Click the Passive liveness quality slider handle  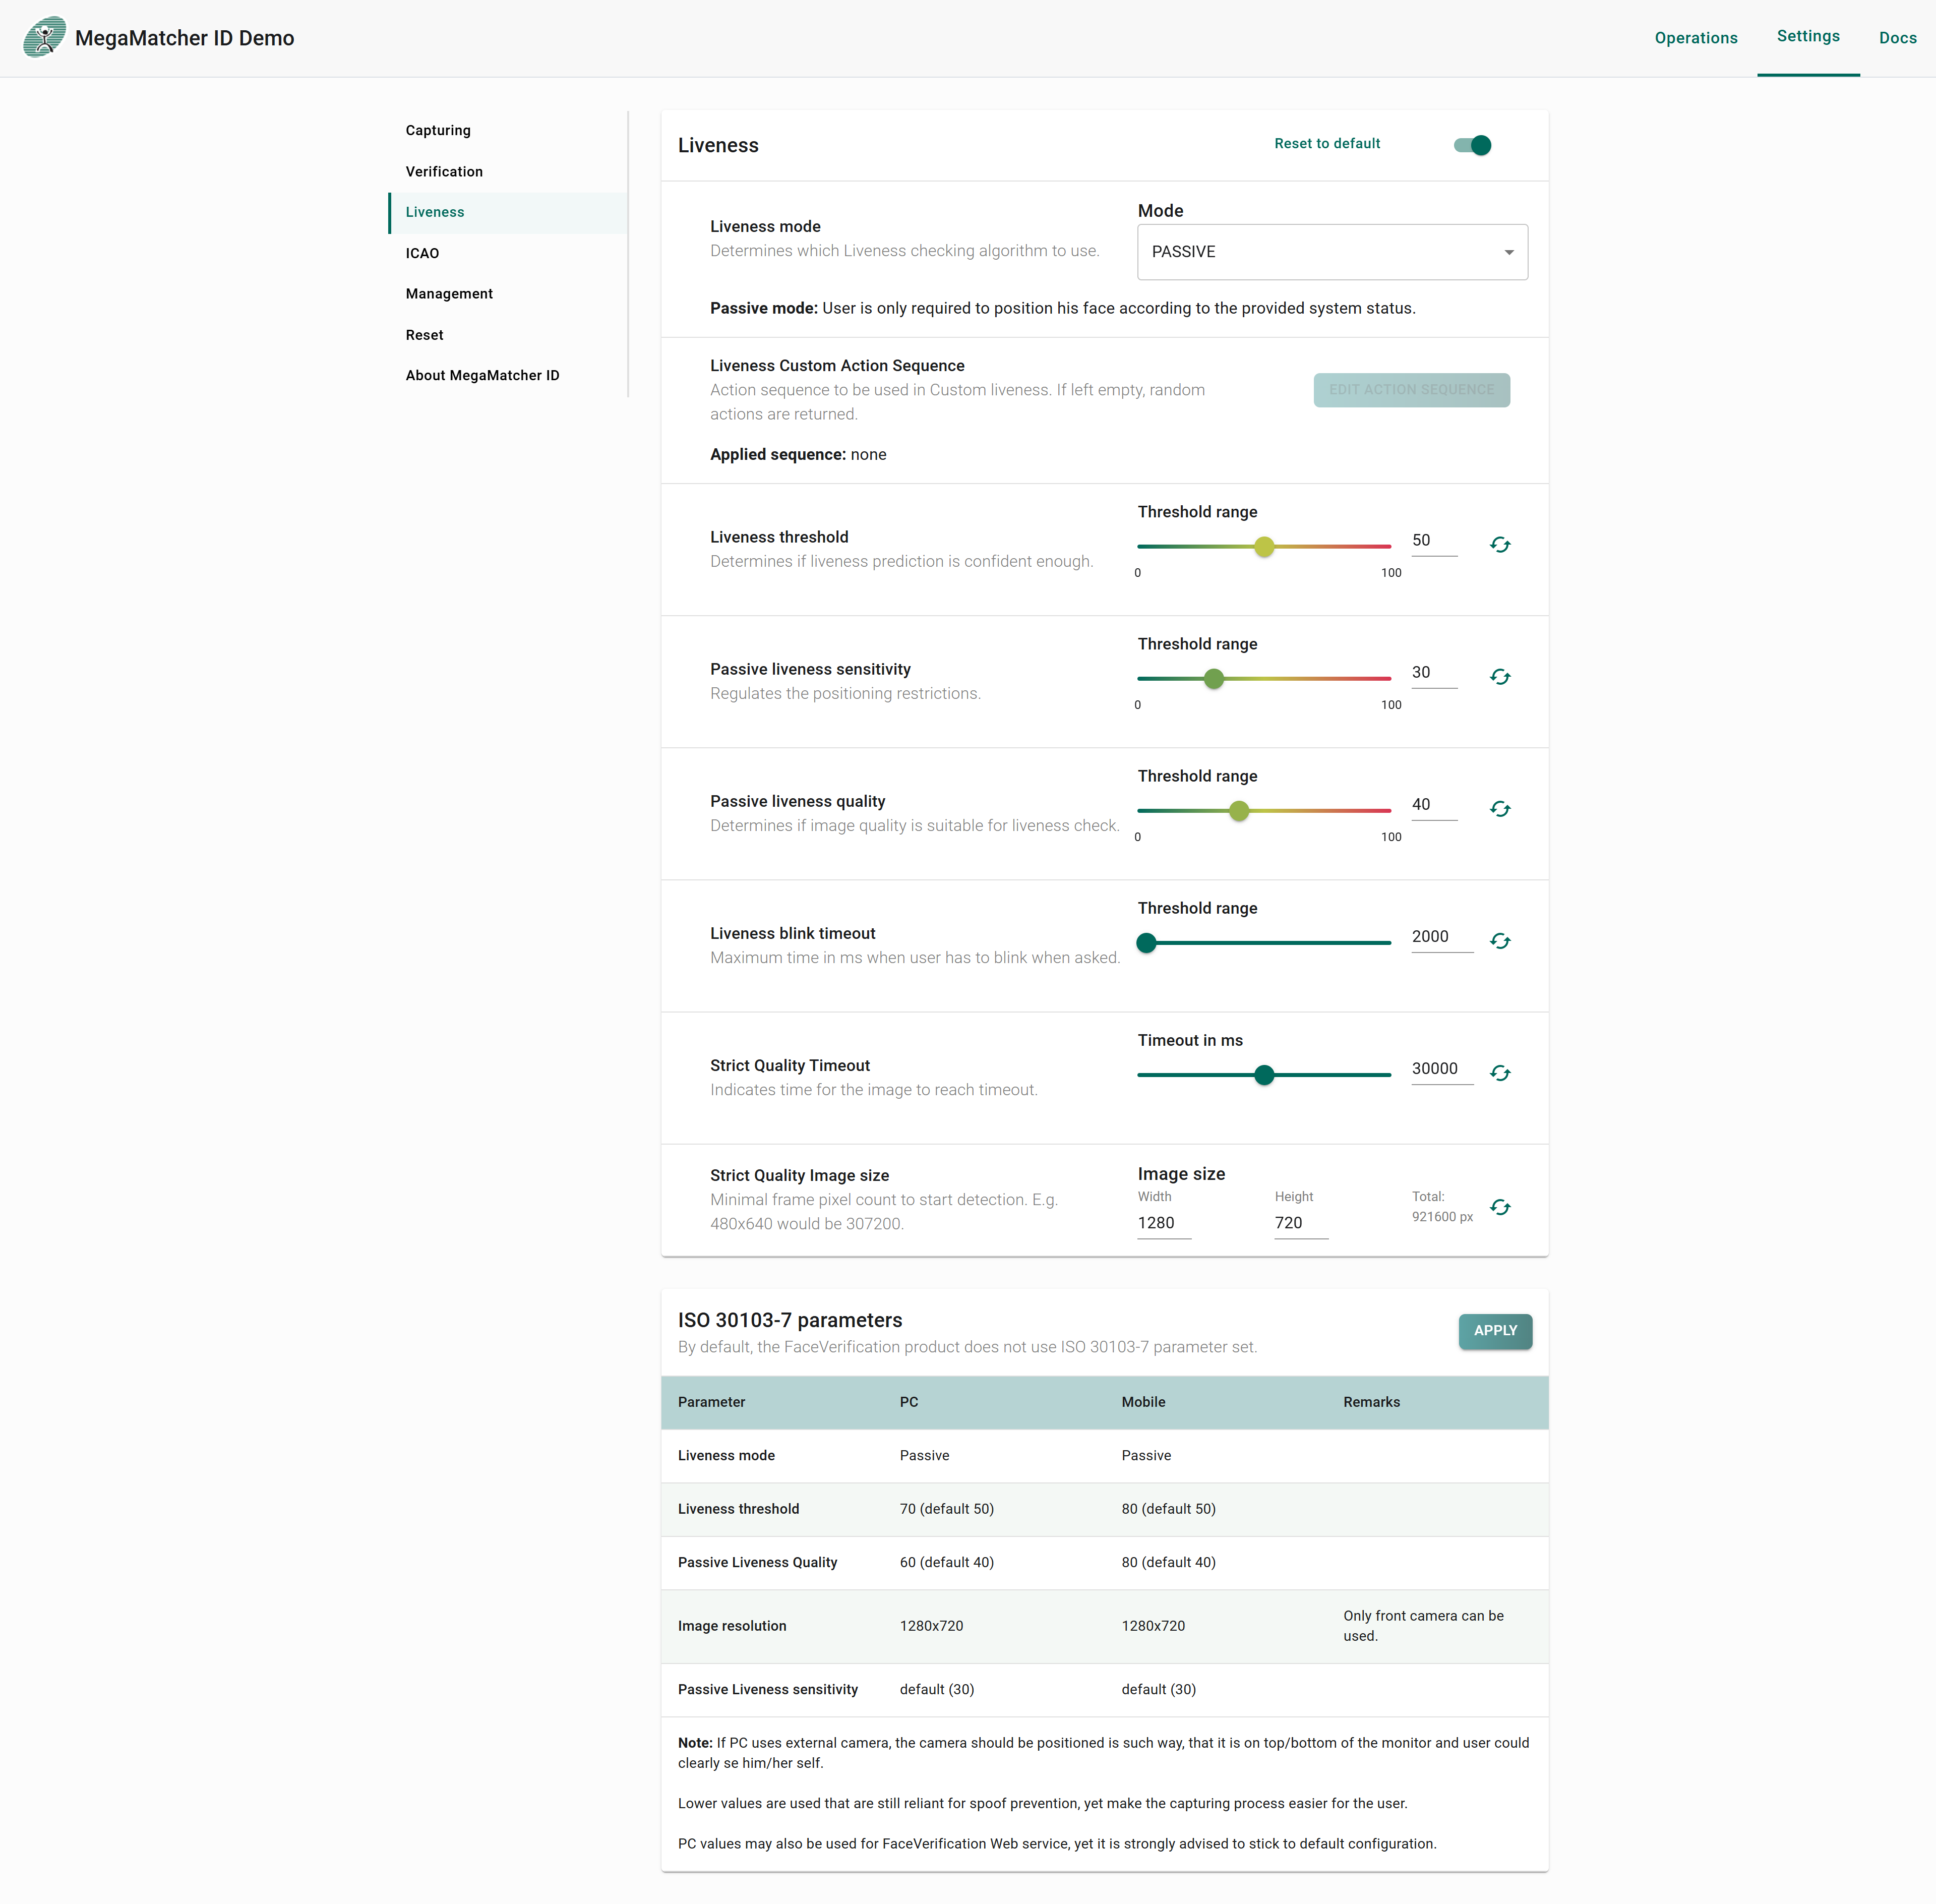point(1239,811)
